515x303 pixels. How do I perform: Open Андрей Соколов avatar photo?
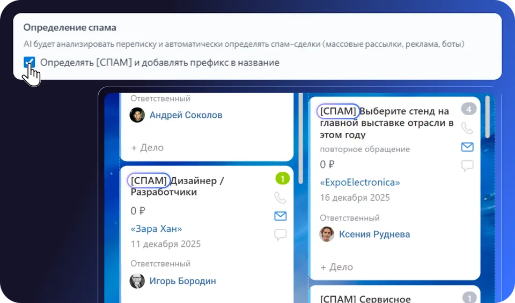click(137, 115)
